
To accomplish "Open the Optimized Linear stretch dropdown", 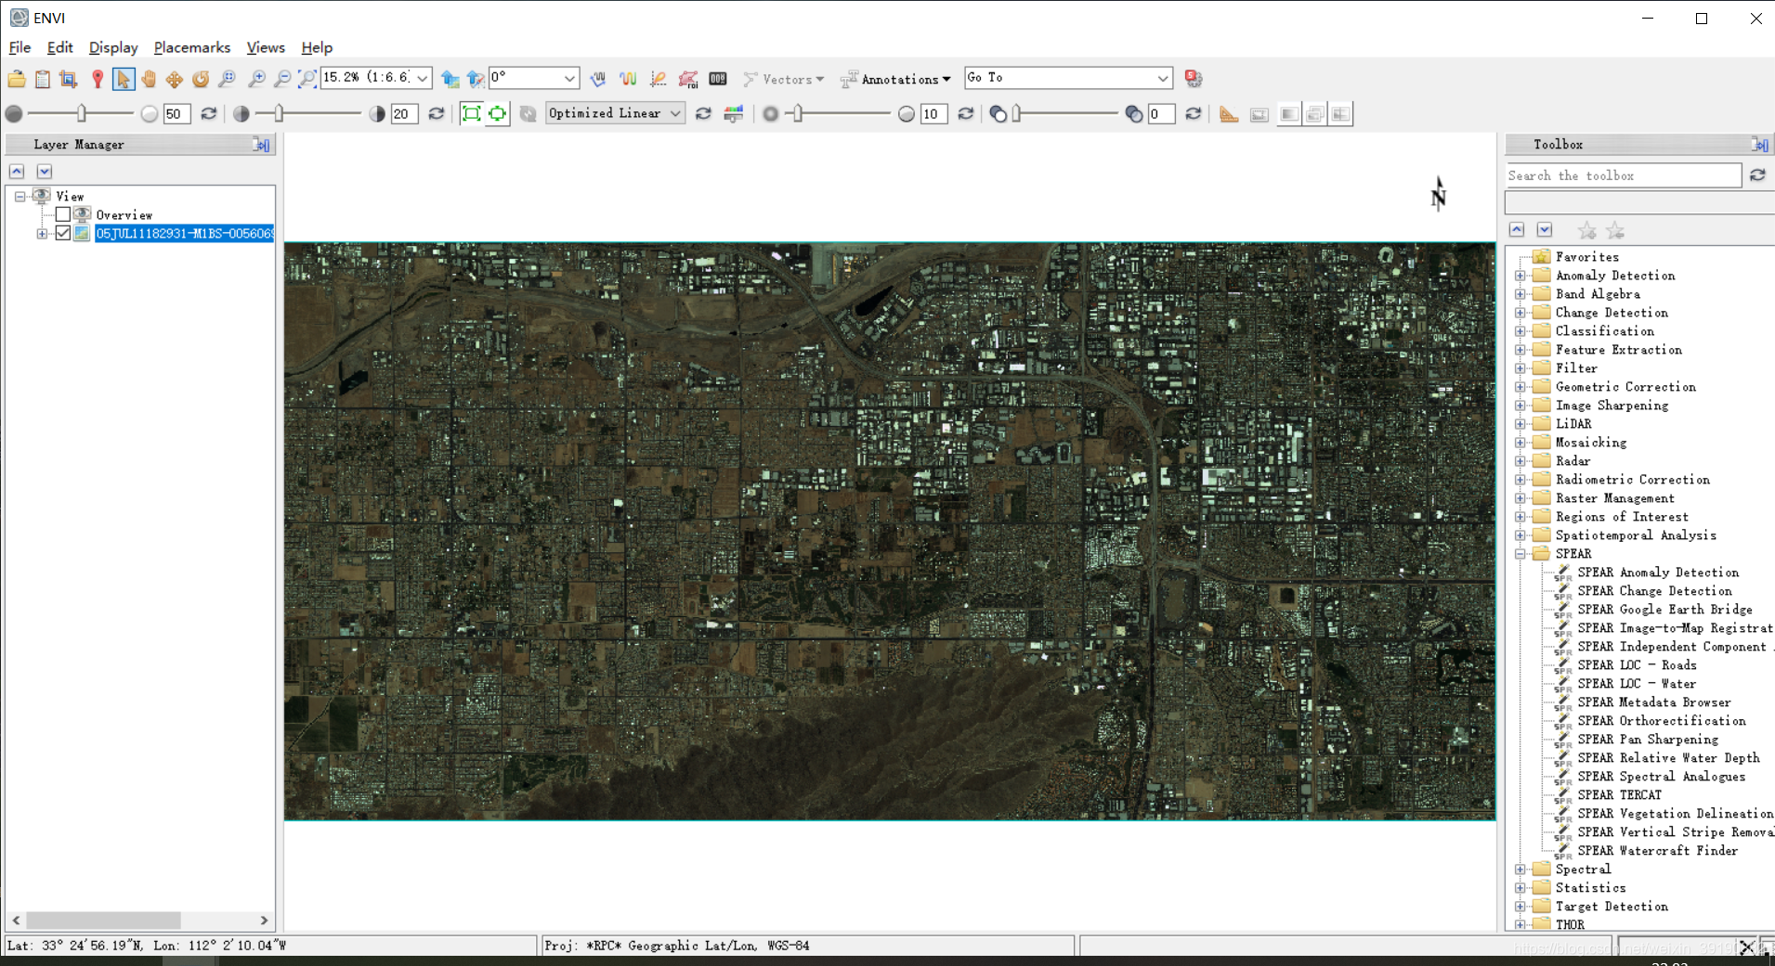I will coord(675,113).
